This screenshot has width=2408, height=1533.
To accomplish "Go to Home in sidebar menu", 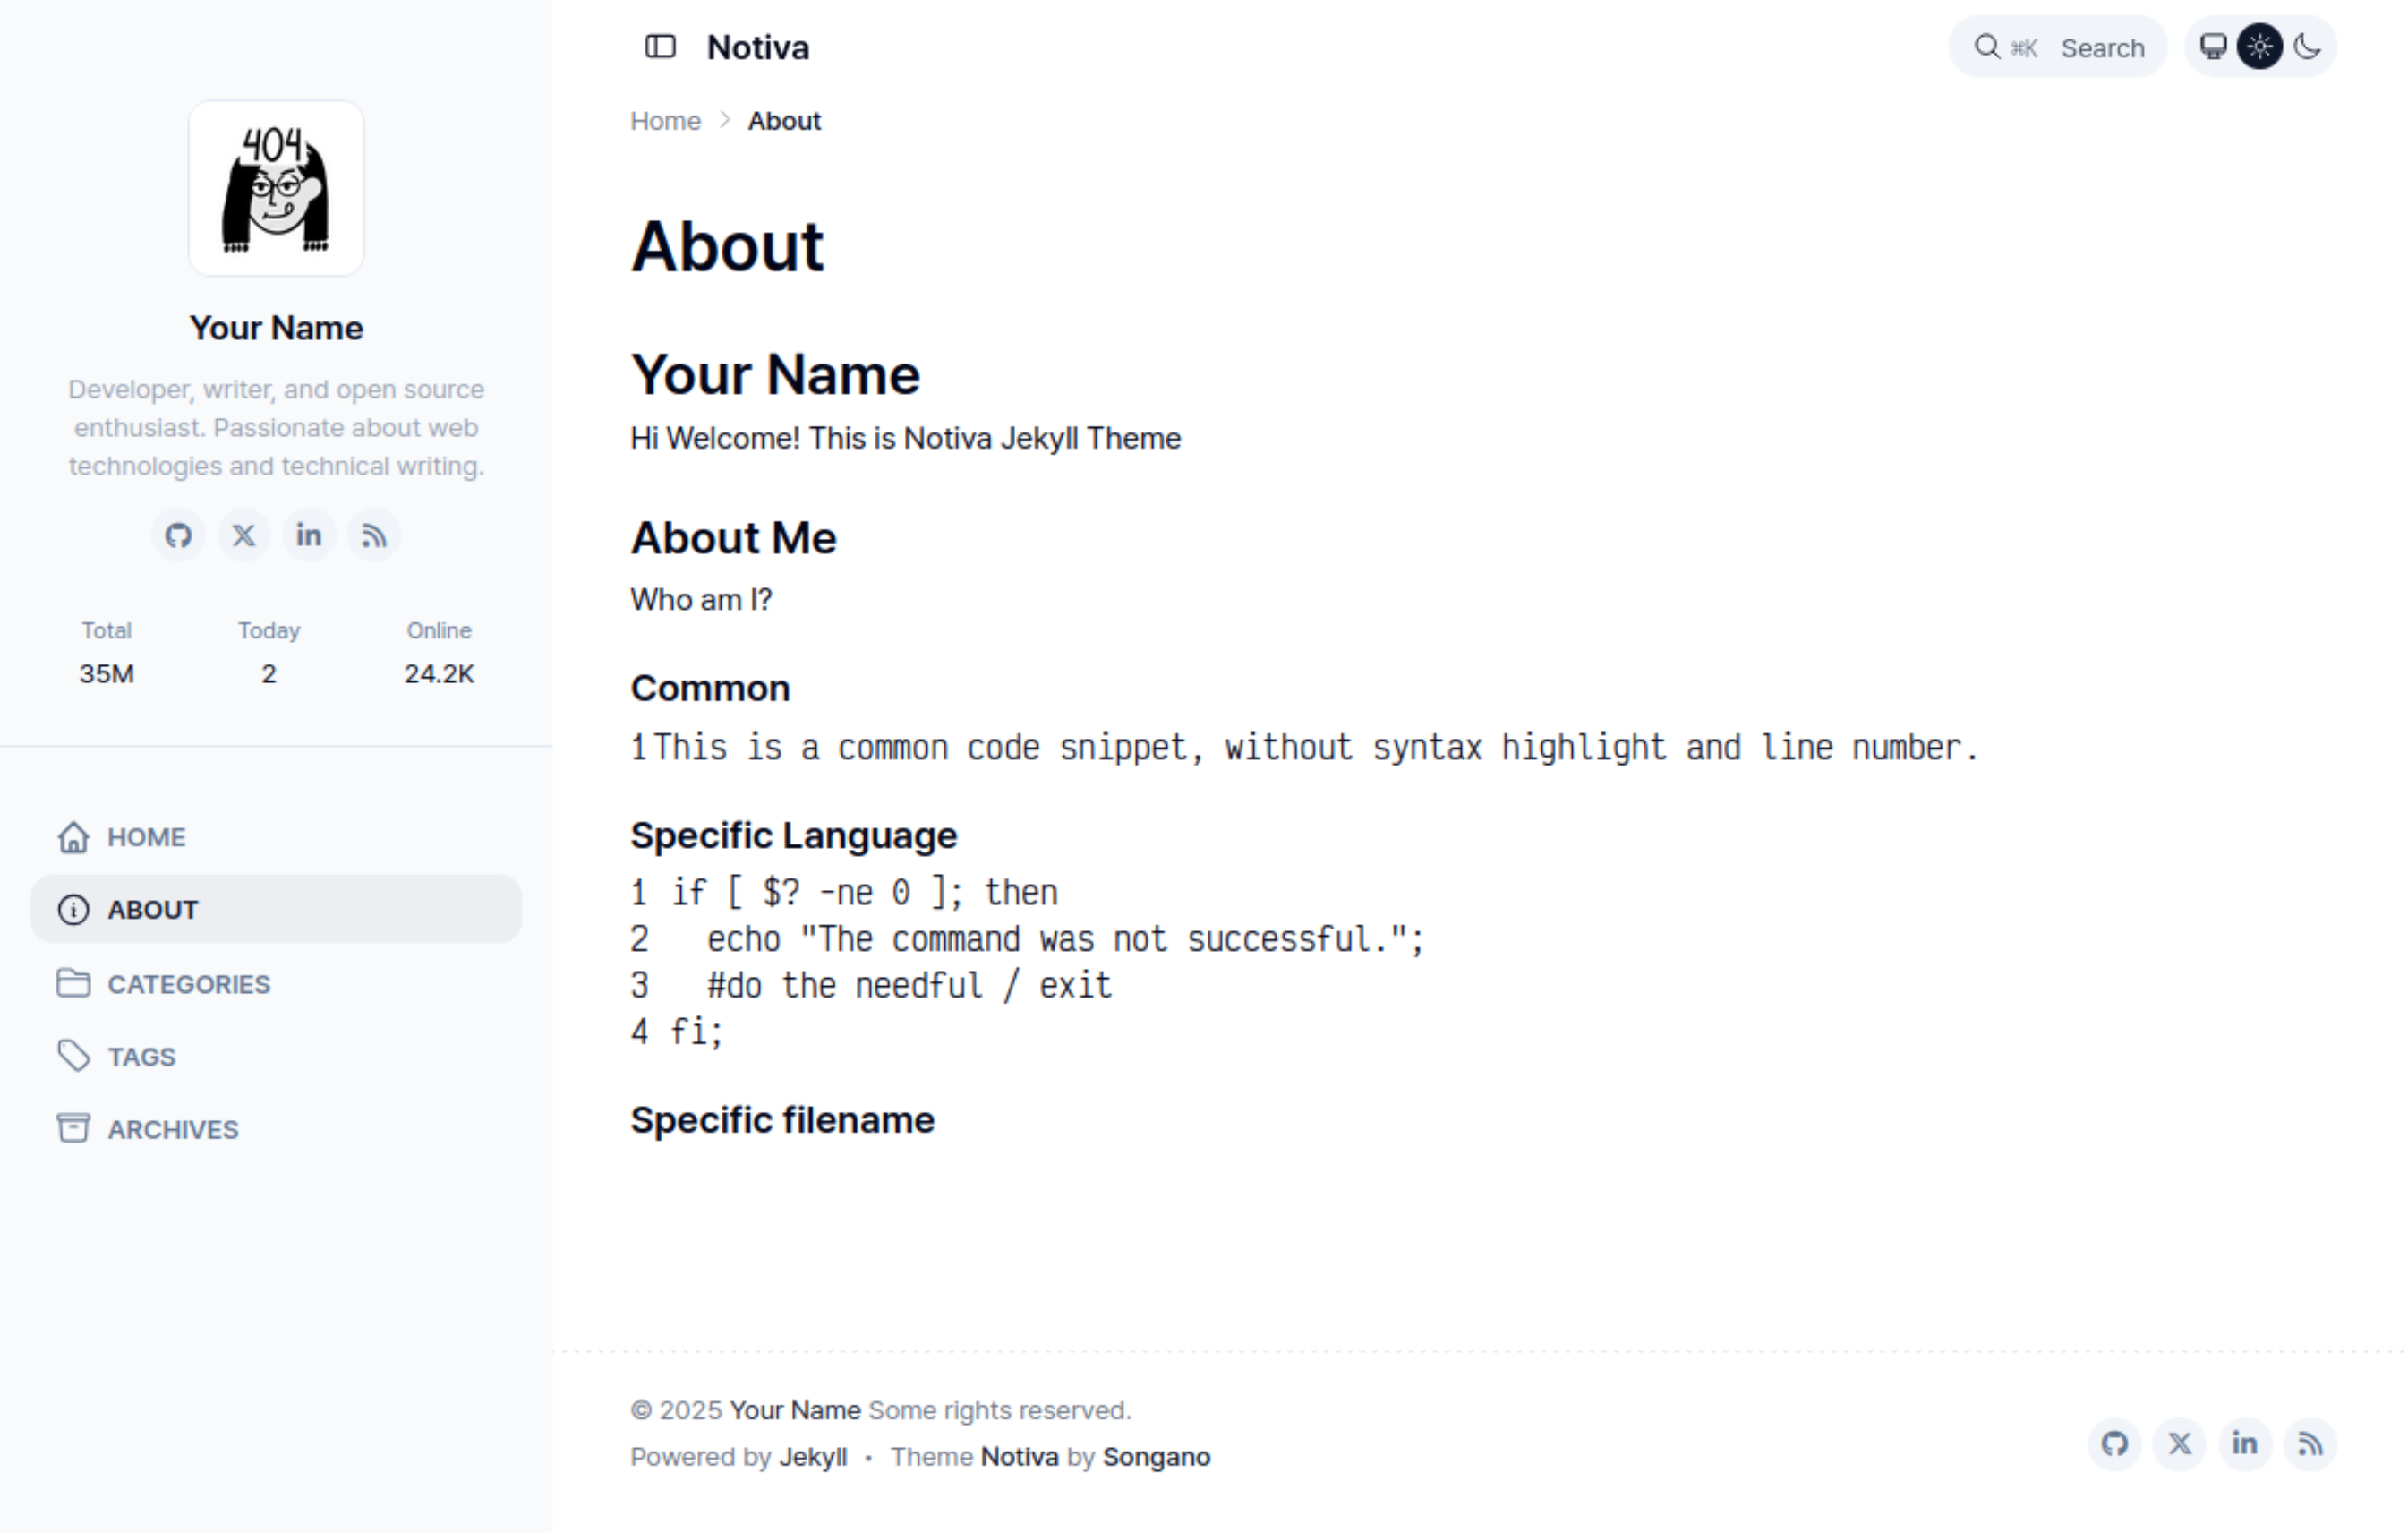I will click(x=145, y=837).
